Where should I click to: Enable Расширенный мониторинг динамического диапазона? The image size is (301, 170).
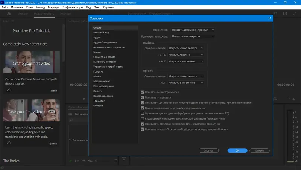[x=143, y=119]
